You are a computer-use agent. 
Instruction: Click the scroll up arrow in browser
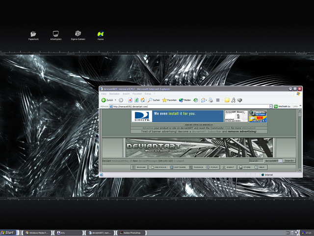(300, 111)
